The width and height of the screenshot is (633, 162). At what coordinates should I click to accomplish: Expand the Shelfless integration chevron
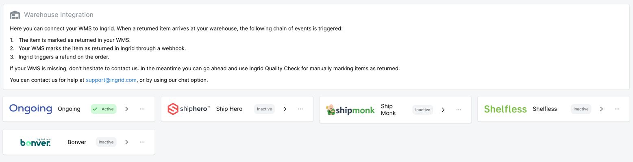(x=601, y=109)
